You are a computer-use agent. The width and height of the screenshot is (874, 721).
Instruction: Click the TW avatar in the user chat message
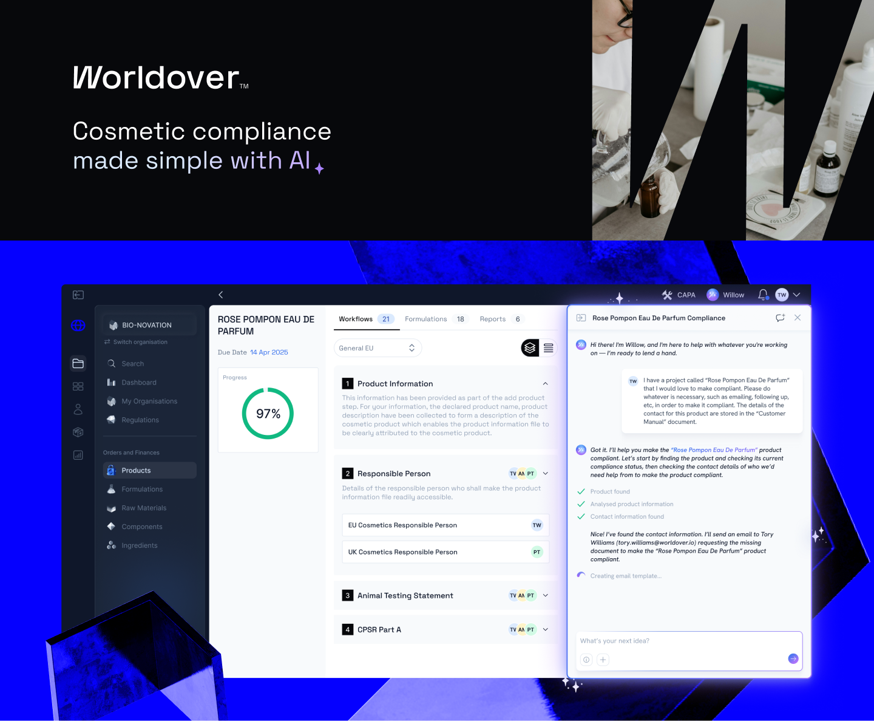(x=633, y=381)
